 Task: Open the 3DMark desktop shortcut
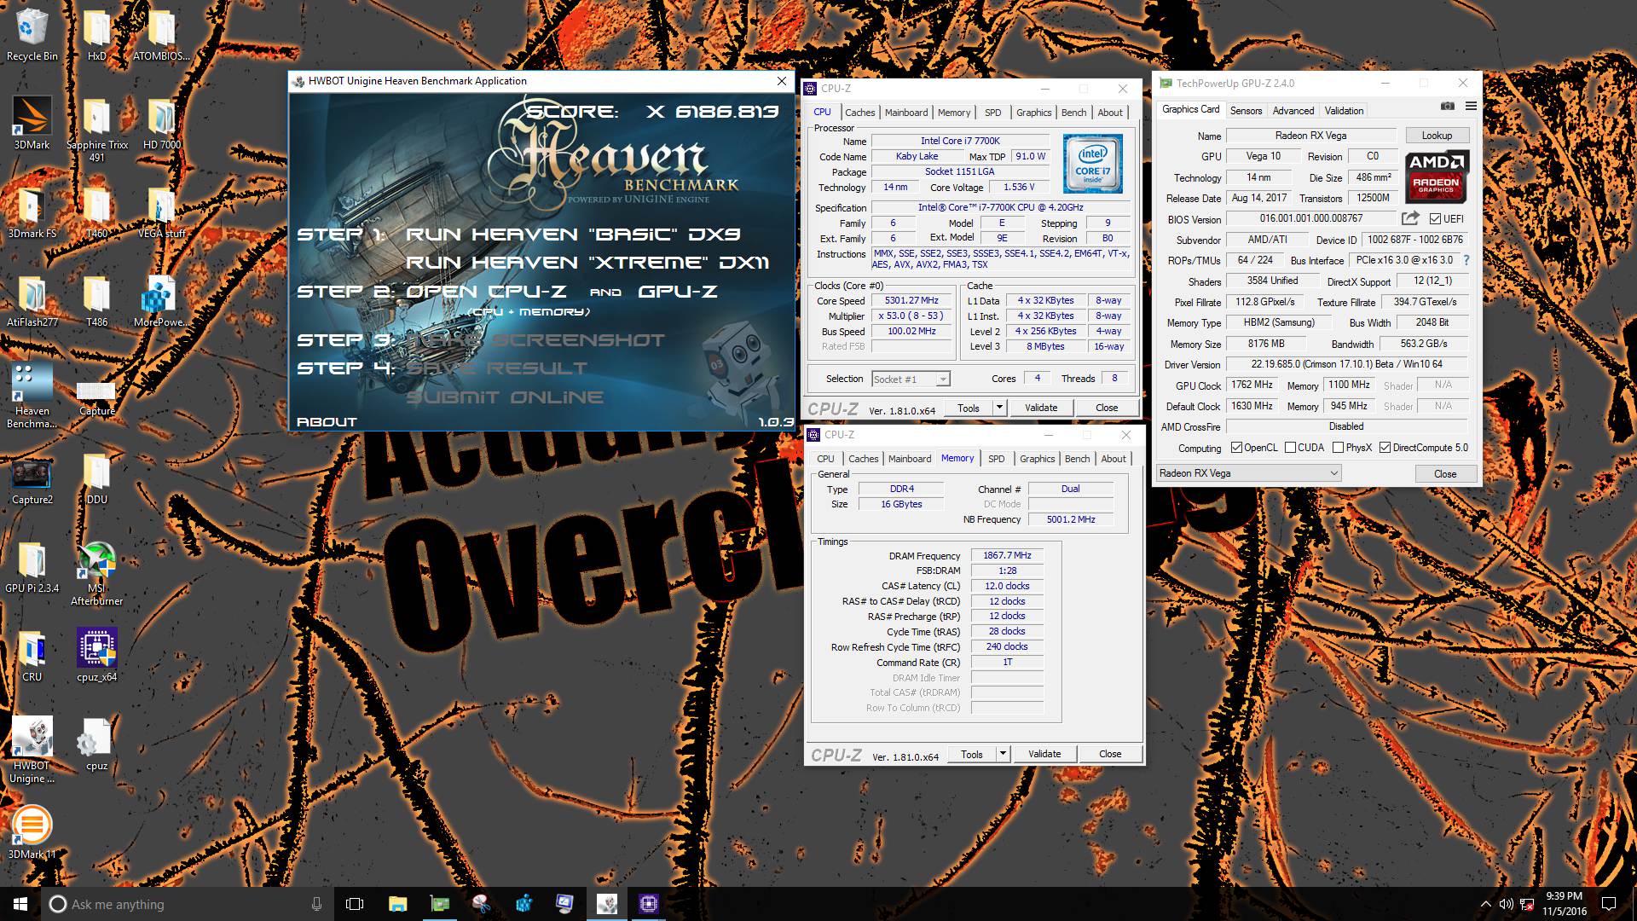click(32, 122)
